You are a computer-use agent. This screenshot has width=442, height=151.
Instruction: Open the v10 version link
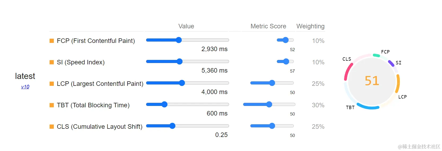tap(25, 87)
